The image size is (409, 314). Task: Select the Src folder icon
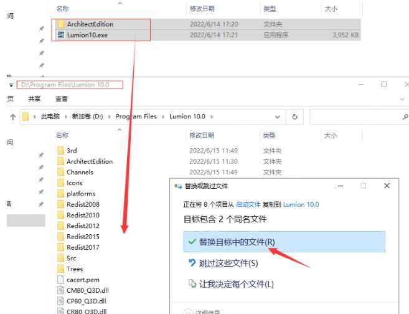[x=60, y=258]
